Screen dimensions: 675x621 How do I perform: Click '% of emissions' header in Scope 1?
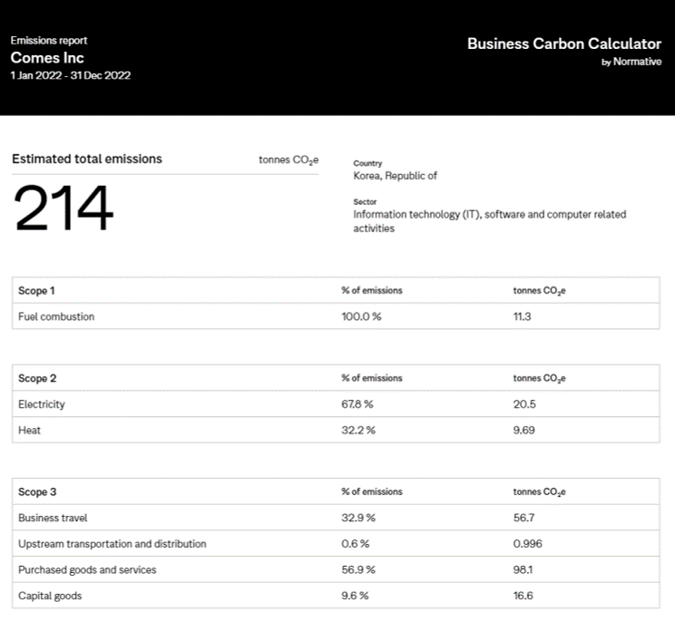coord(372,291)
